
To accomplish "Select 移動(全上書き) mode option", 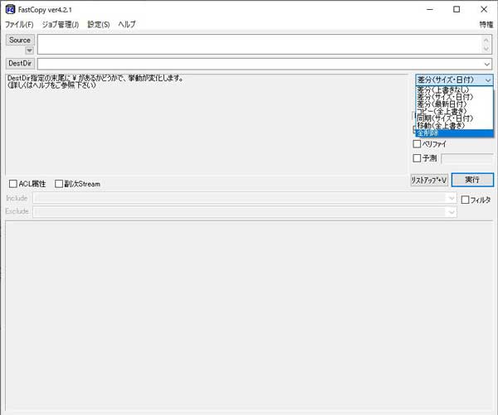I will pyautogui.click(x=454, y=126).
